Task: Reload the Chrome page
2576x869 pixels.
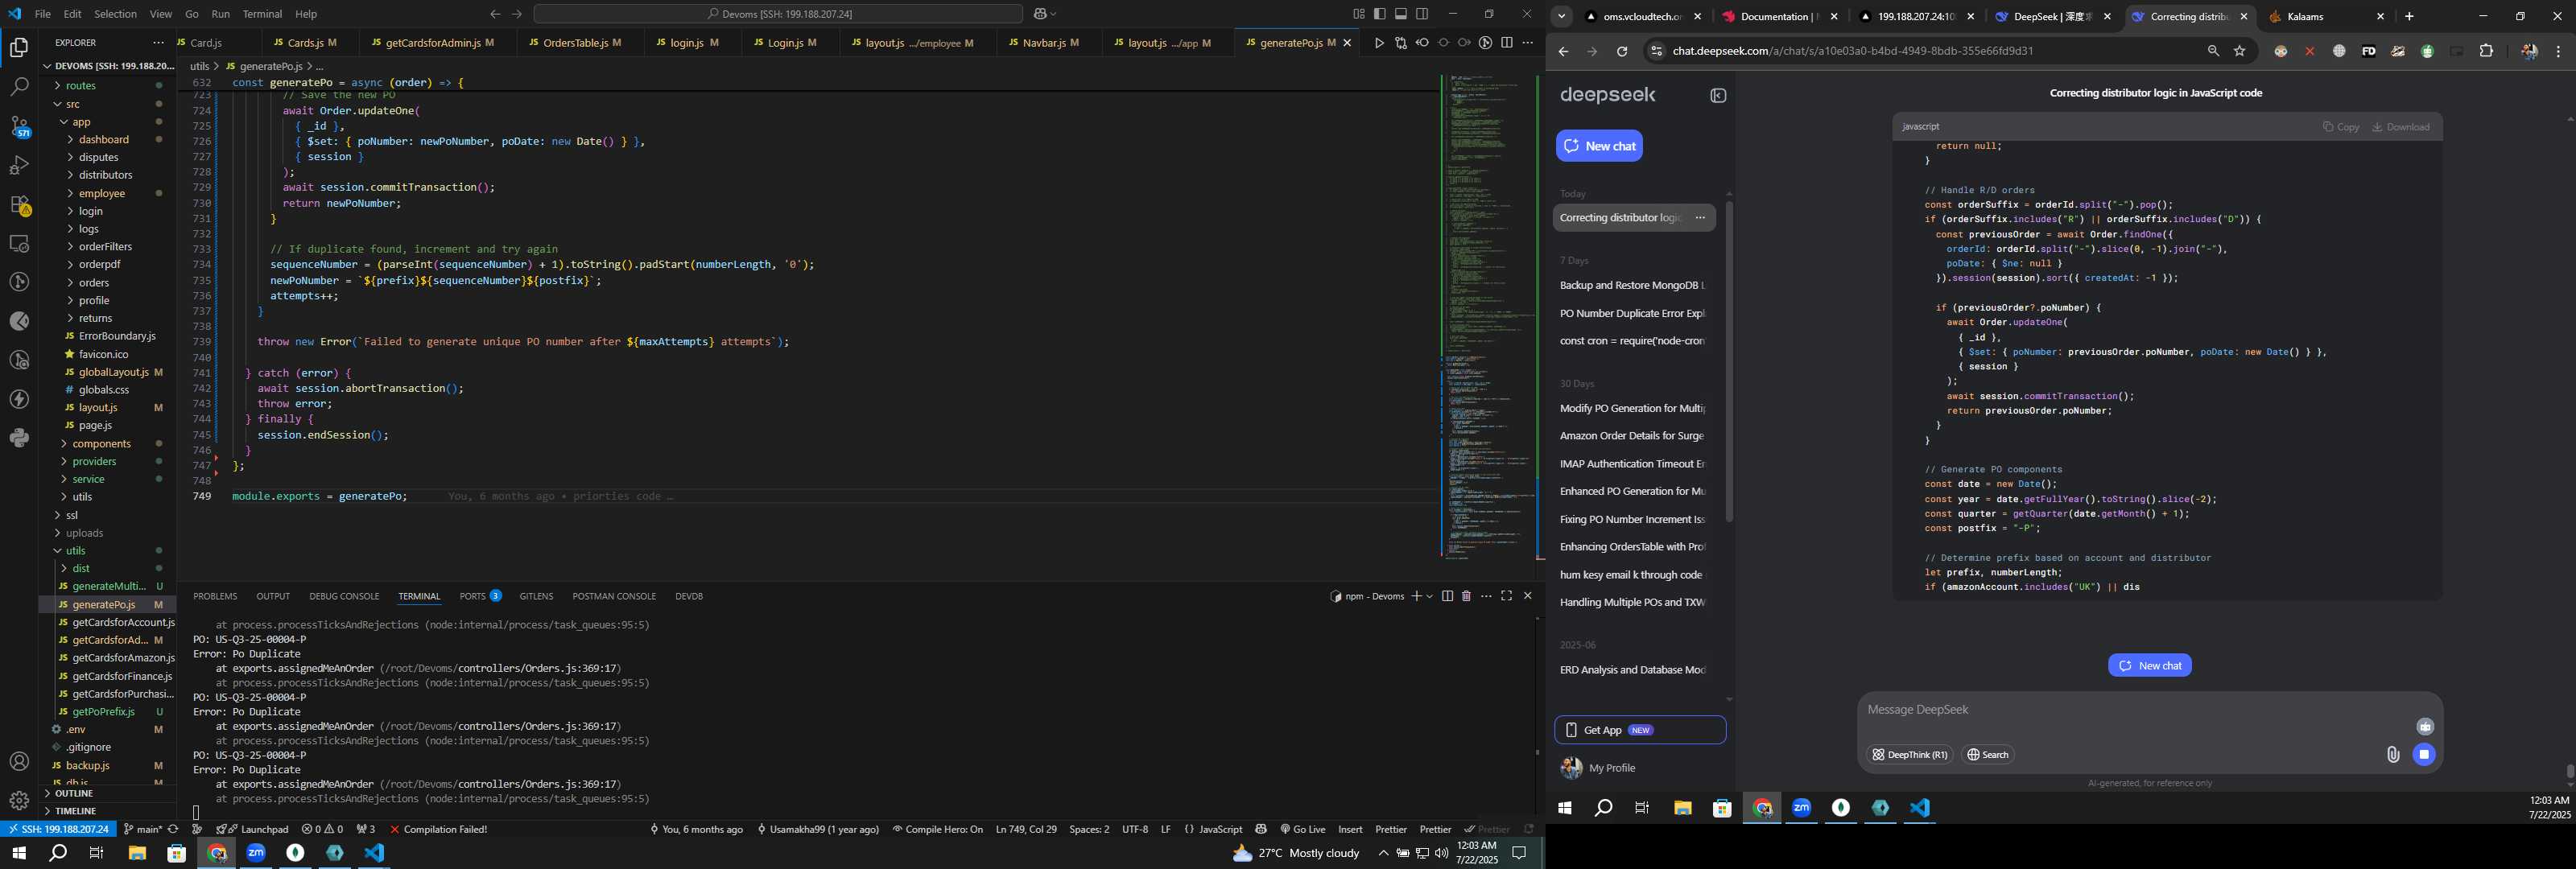Action: pos(1622,51)
